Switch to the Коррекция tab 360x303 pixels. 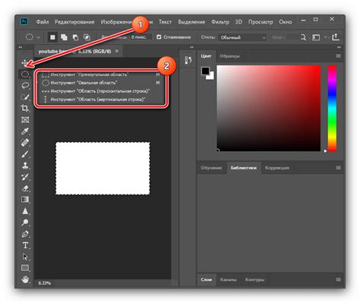[x=277, y=168]
